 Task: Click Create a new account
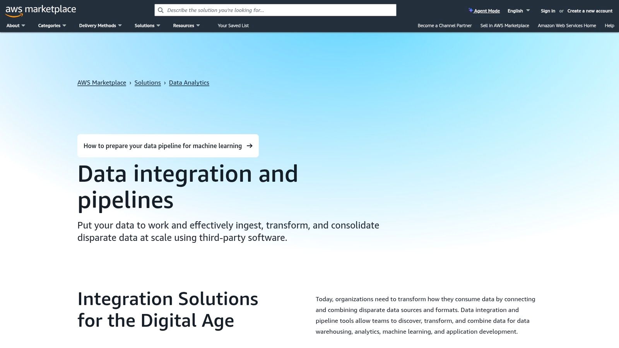(589, 11)
